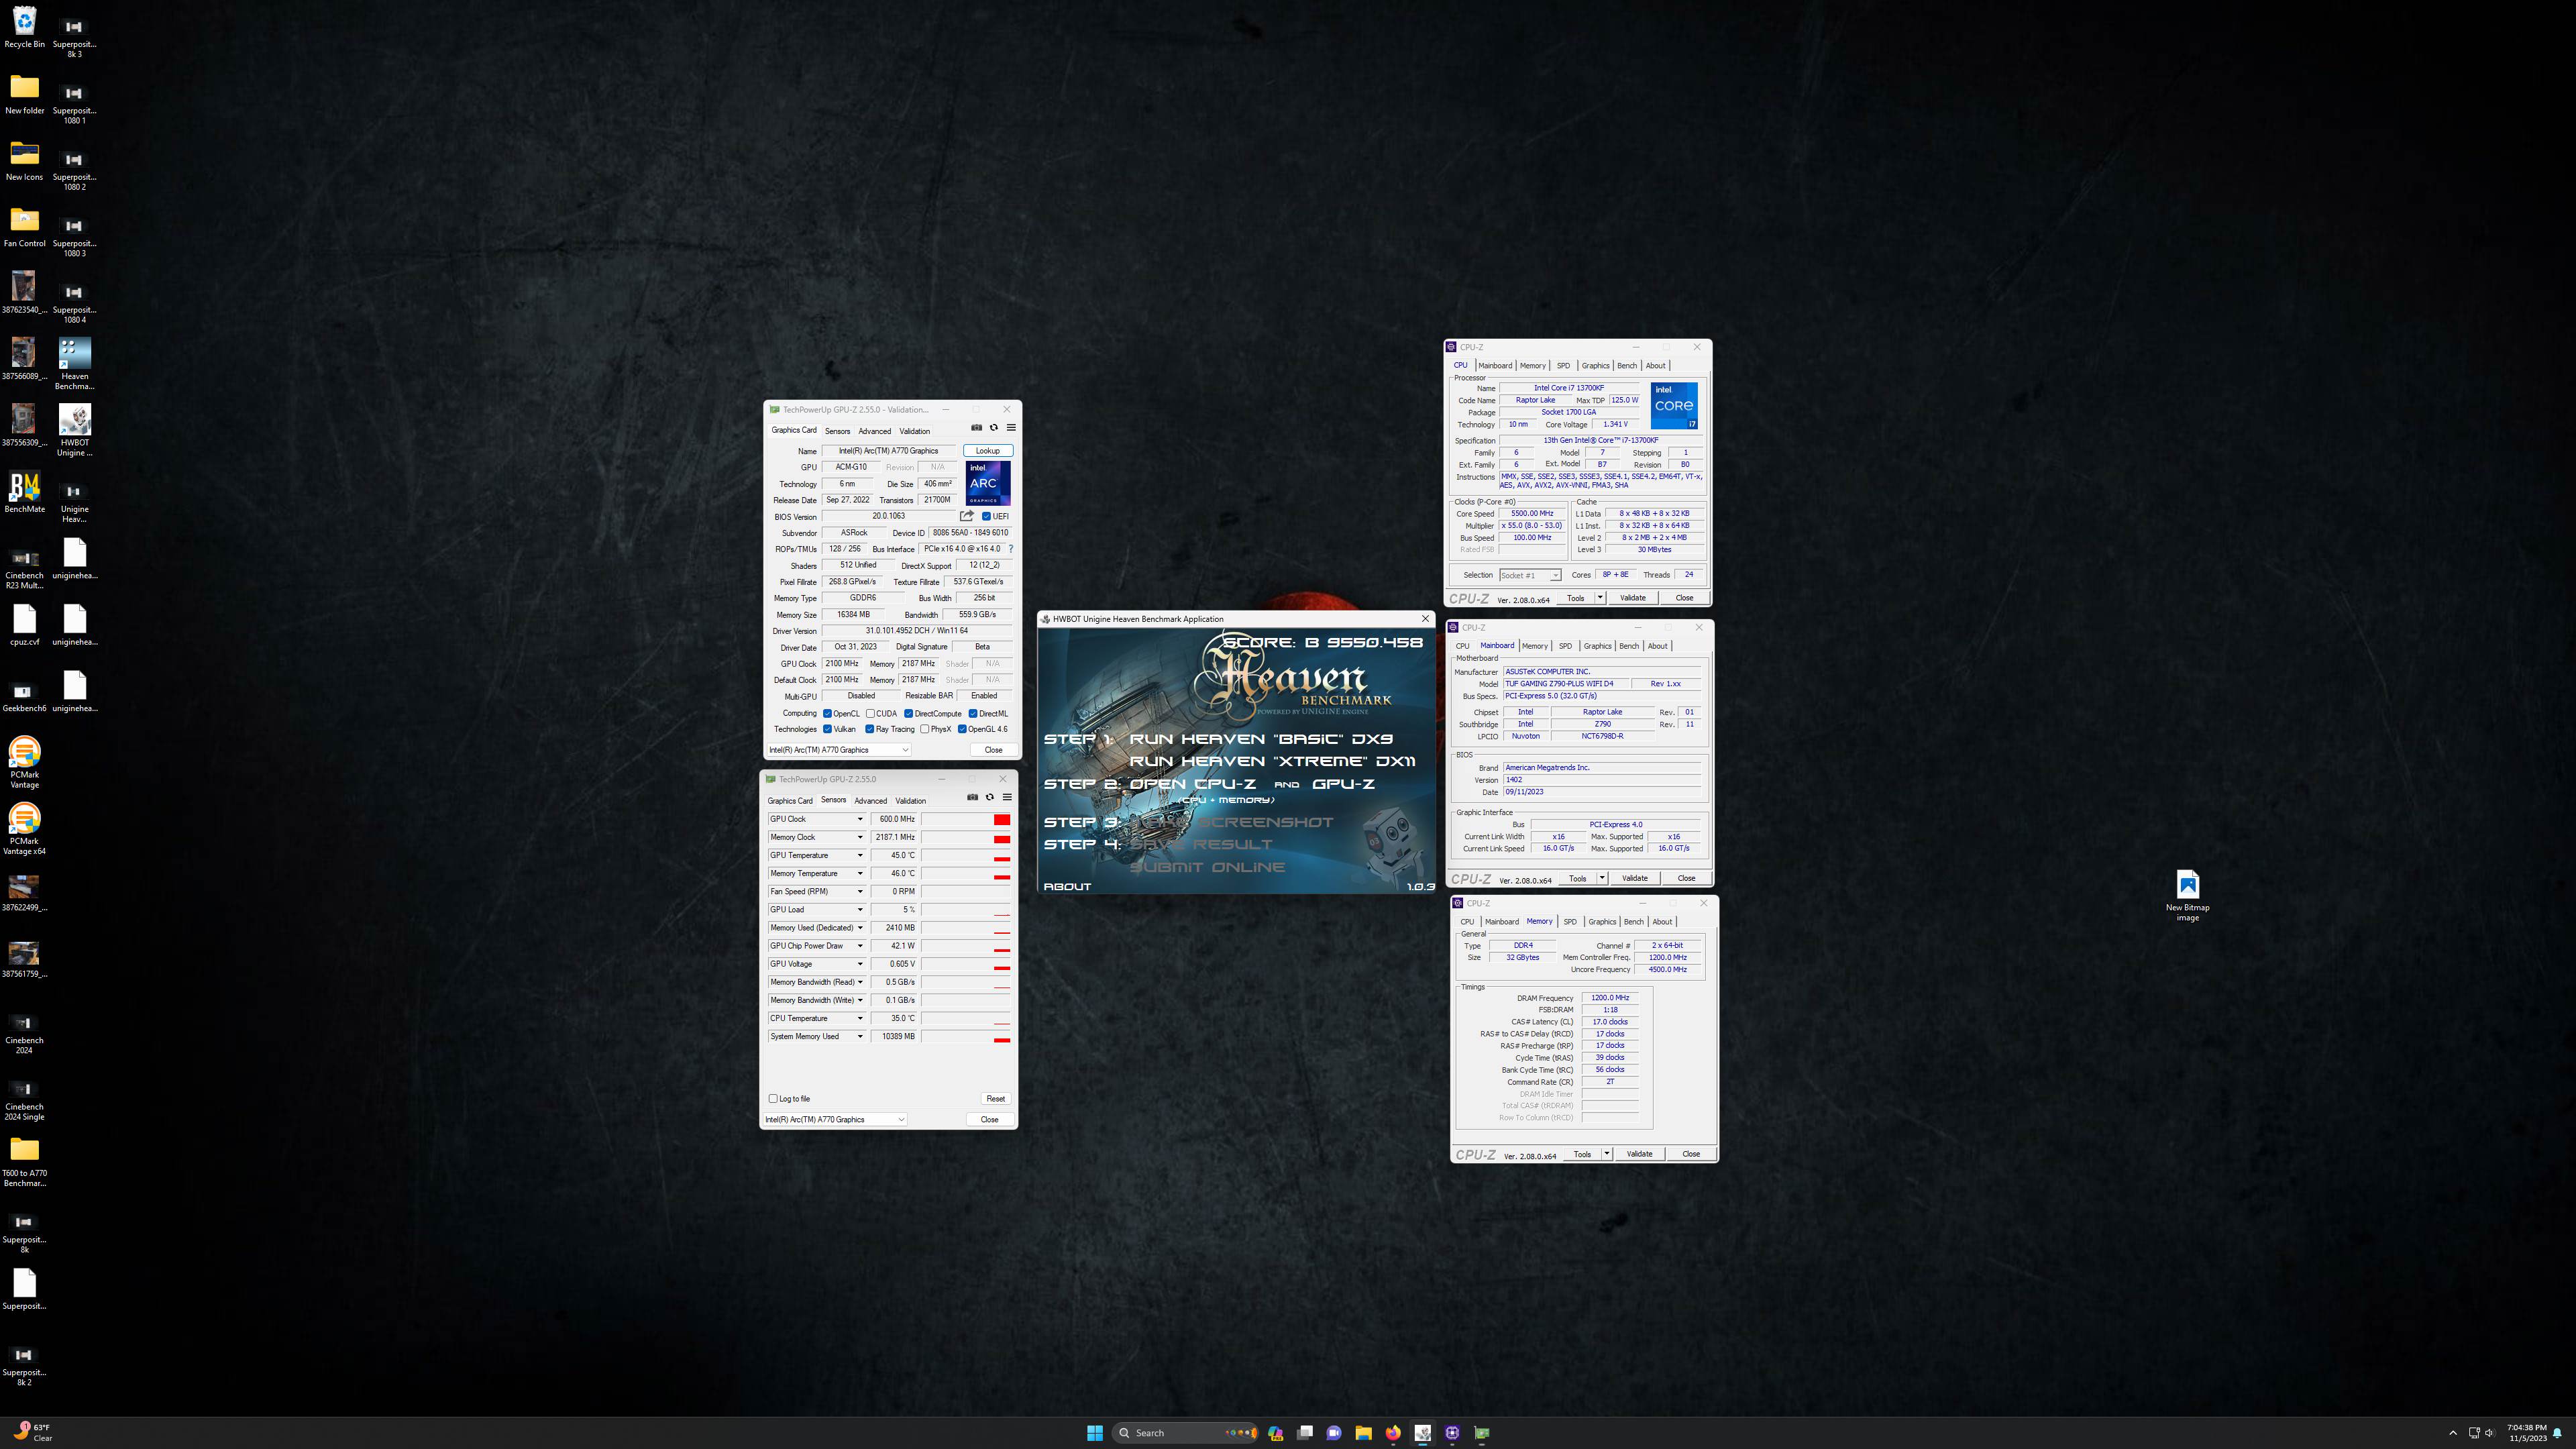Switch to Graphics Card tab in GPU-Z Sensors window
2576x1449 pixels.
pos(790,801)
